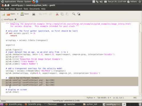Switch to the launcher taskbar window
The image size is (142, 106).
70,104
